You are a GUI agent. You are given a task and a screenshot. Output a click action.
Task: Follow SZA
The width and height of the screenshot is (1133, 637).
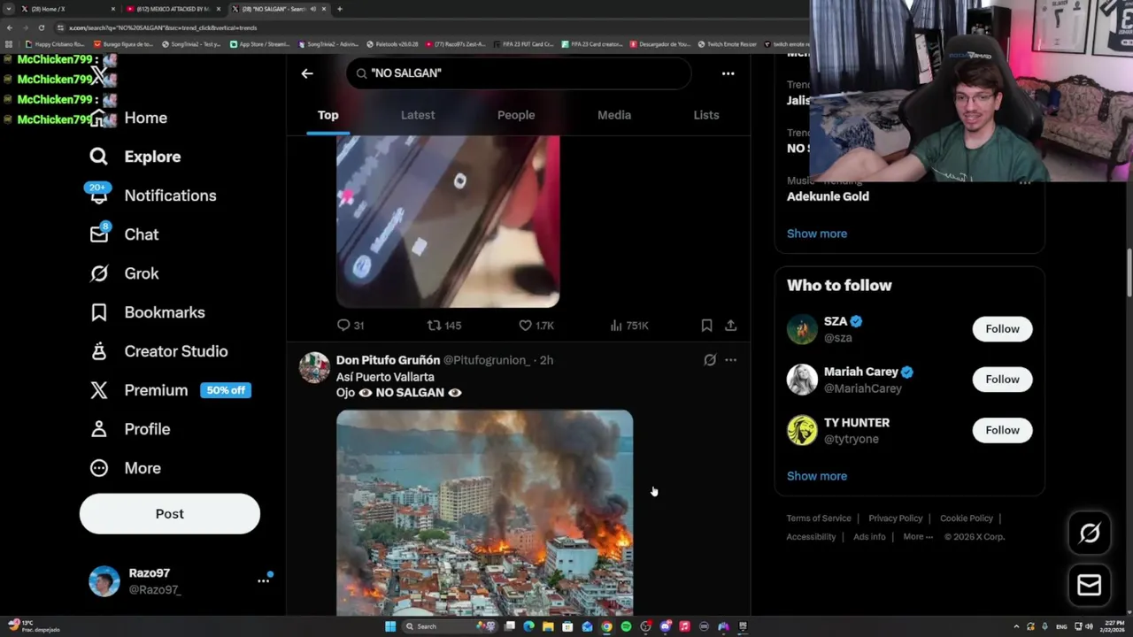[1002, 329]
